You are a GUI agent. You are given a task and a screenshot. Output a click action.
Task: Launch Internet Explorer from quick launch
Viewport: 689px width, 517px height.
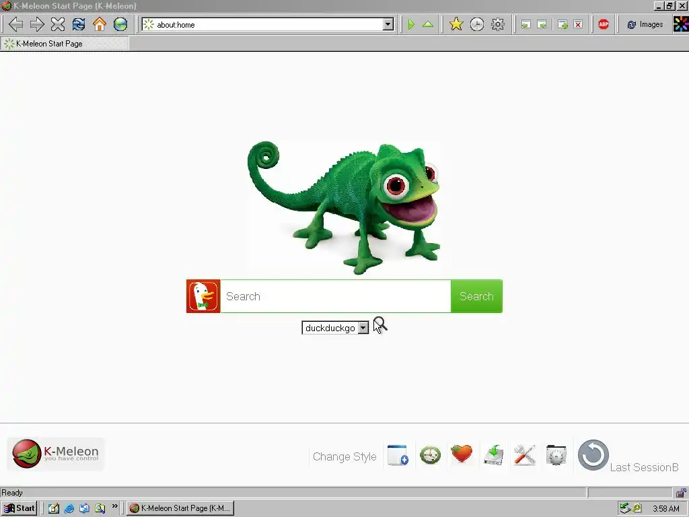(x=69, y=509)
